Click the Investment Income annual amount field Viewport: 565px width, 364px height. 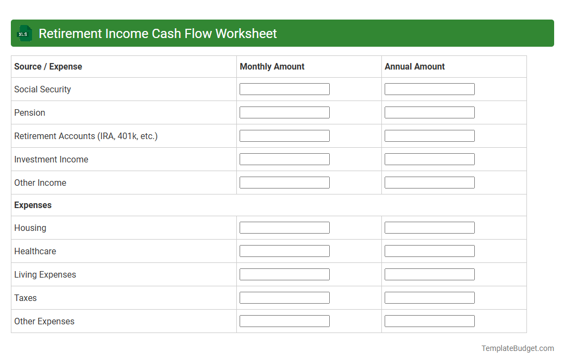click(x=429, y=159)
